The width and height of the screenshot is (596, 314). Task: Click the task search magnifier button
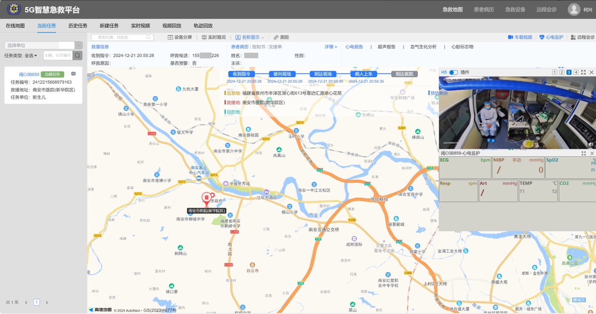[x=77, y=56]
